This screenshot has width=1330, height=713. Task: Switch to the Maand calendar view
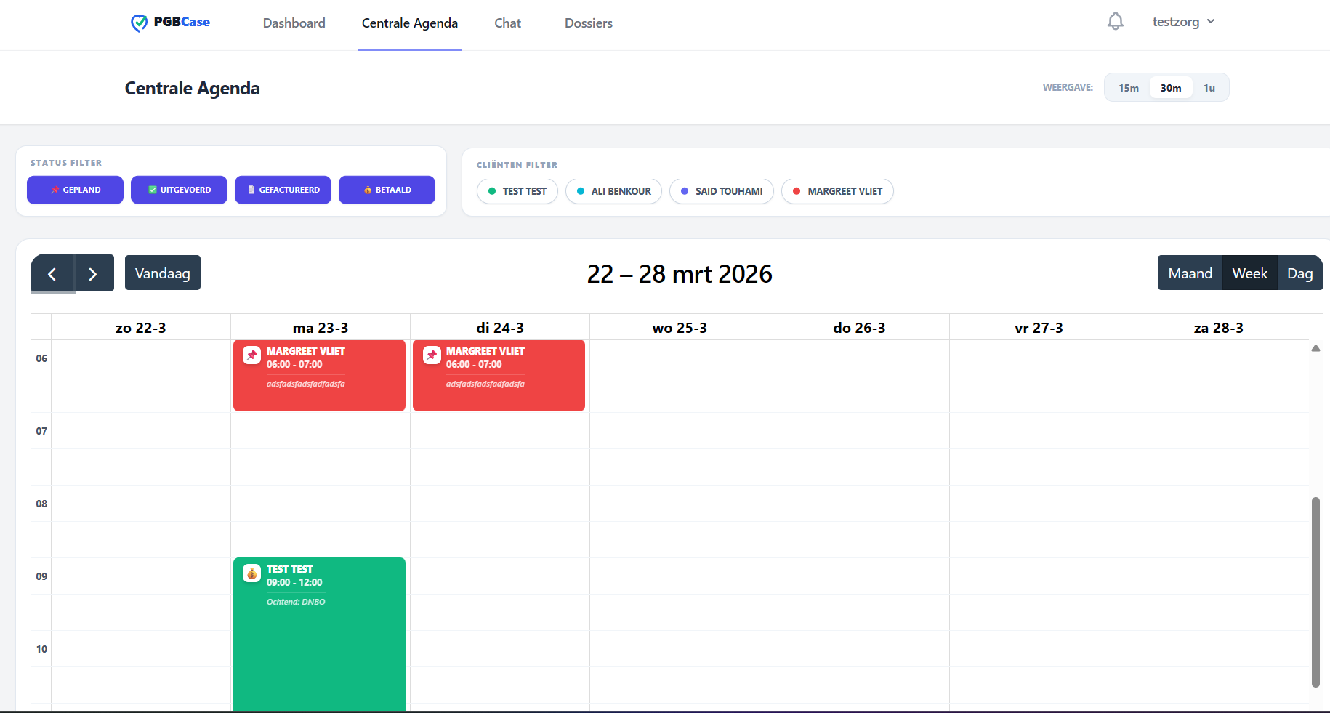1190,274
